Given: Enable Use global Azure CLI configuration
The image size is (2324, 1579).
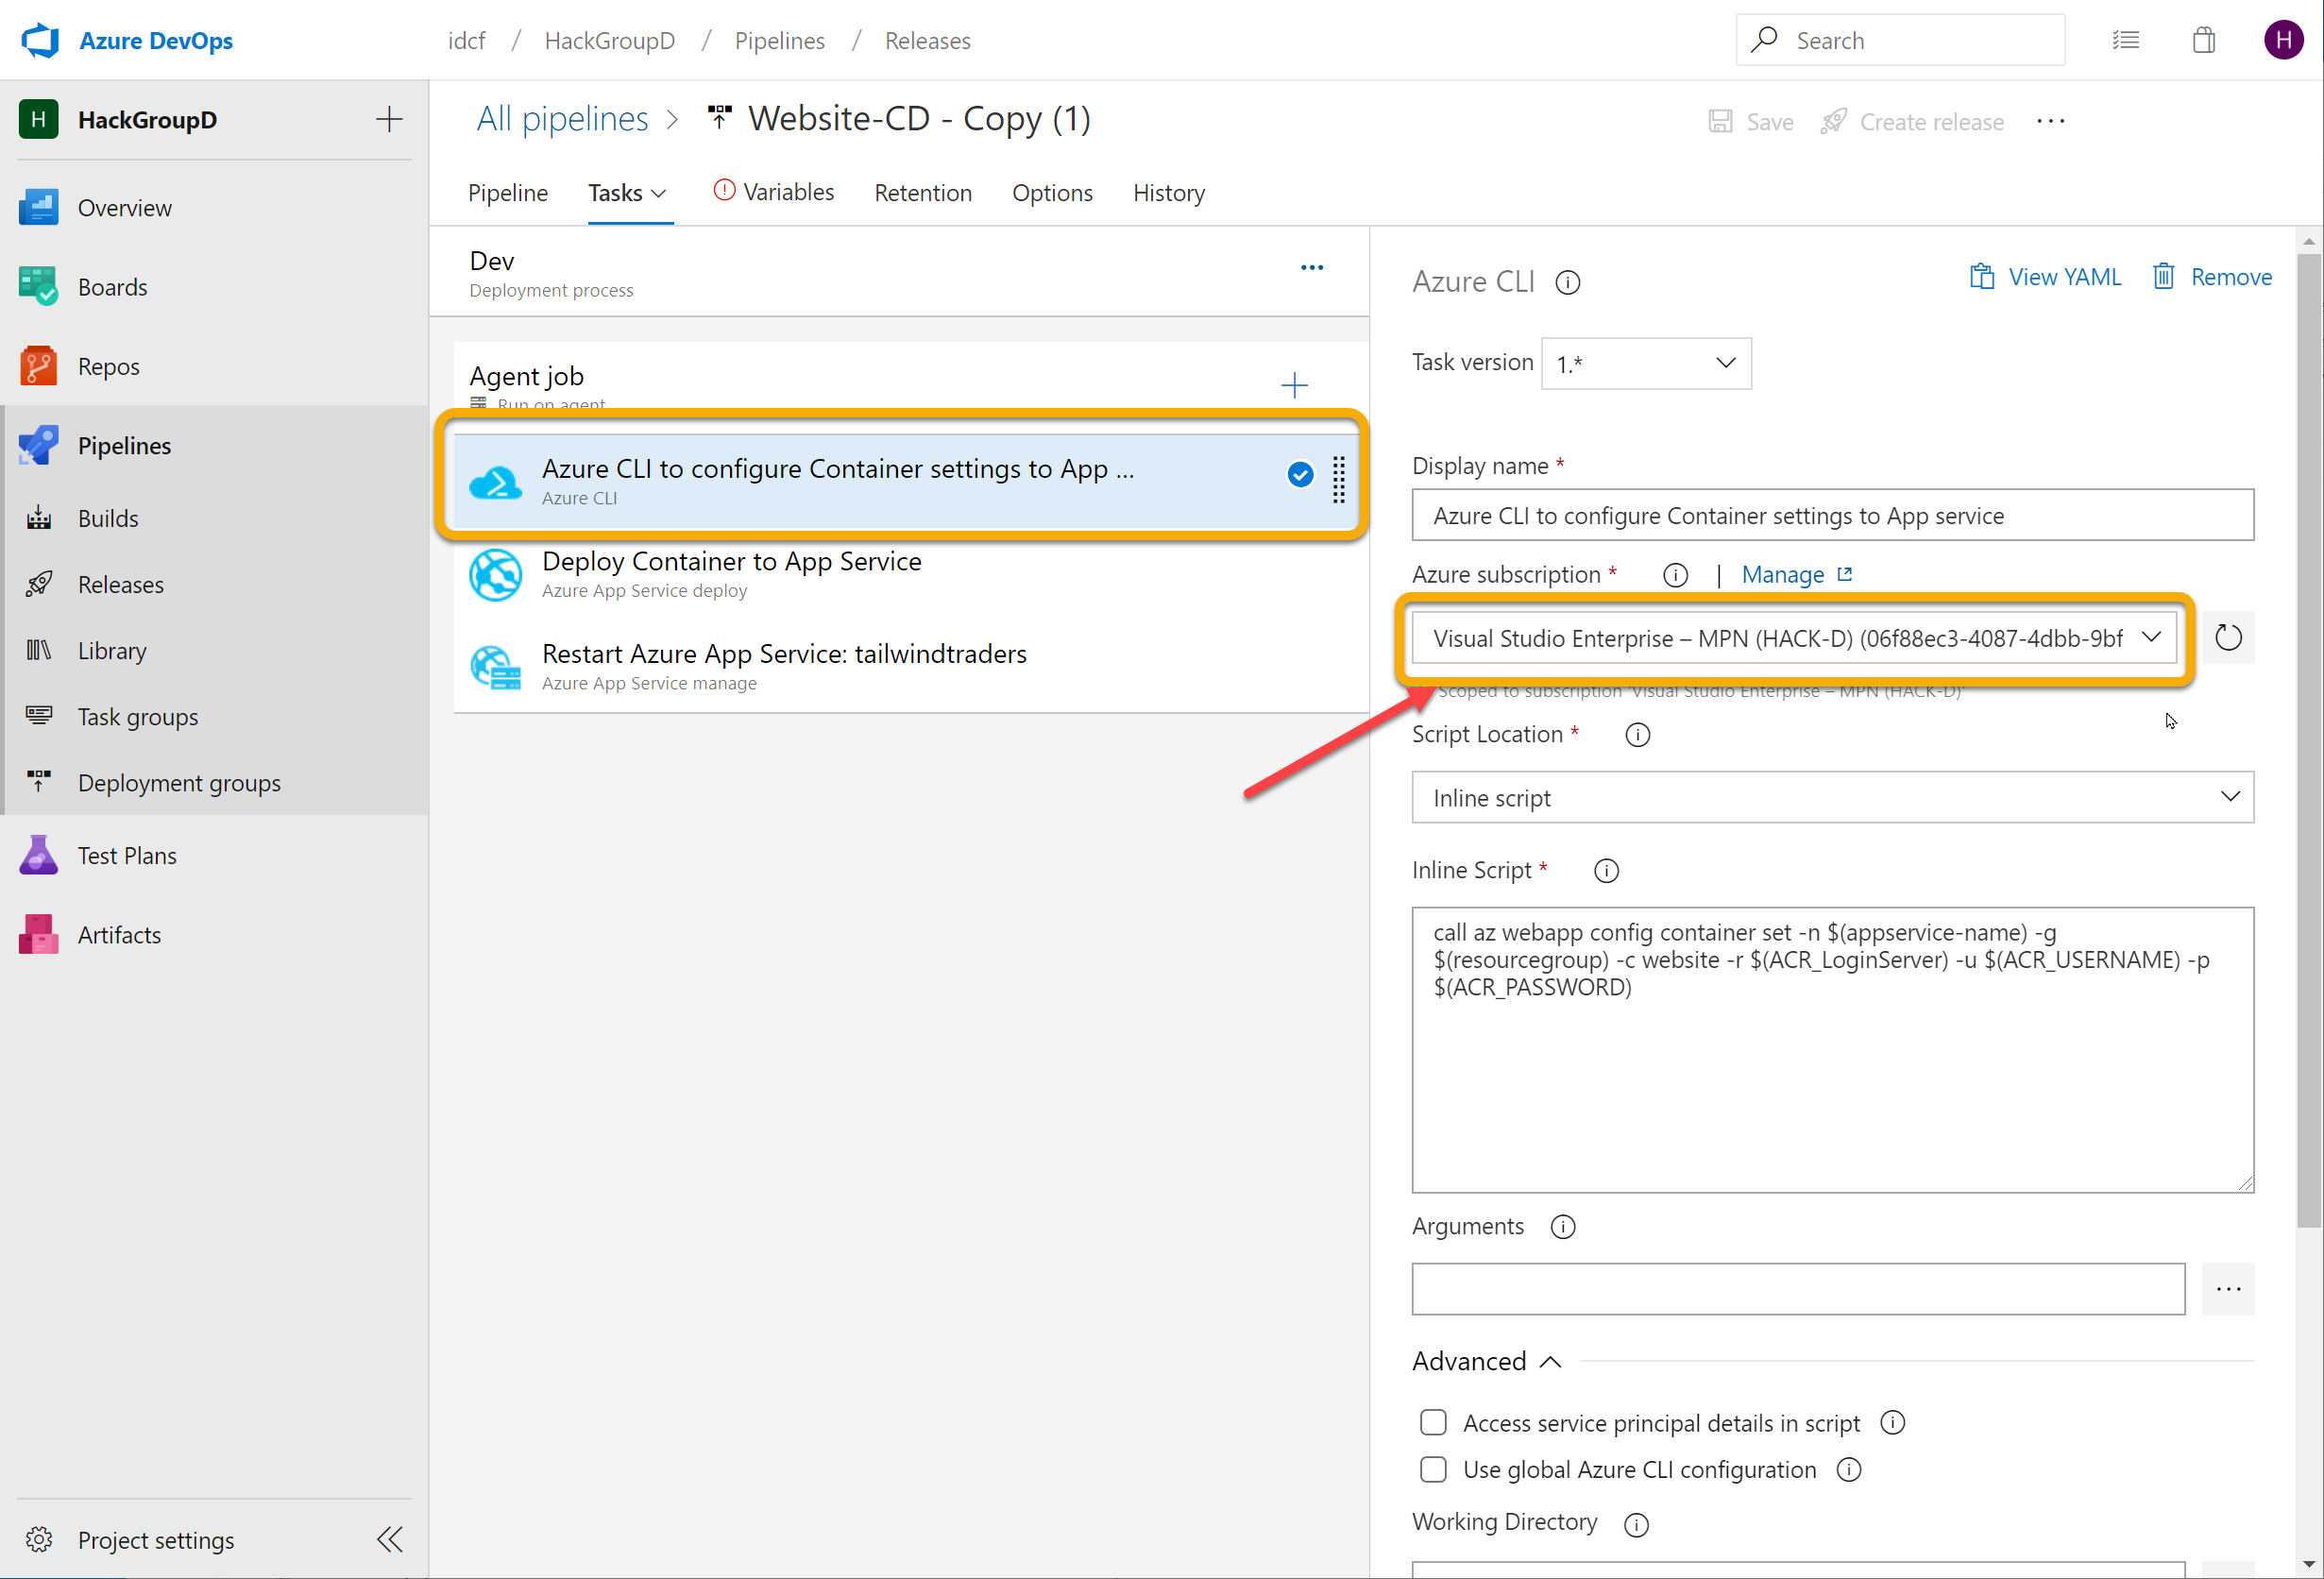Looking at the screenshot, I should (1433, 1469).
